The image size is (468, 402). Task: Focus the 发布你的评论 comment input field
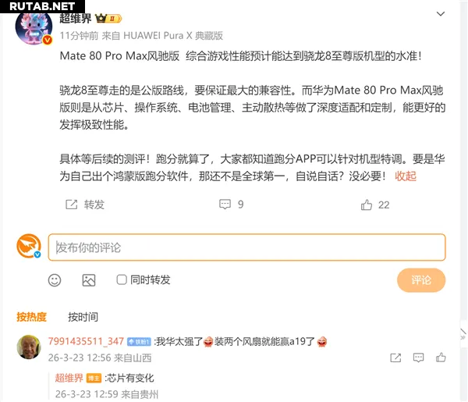click(246, 247)
